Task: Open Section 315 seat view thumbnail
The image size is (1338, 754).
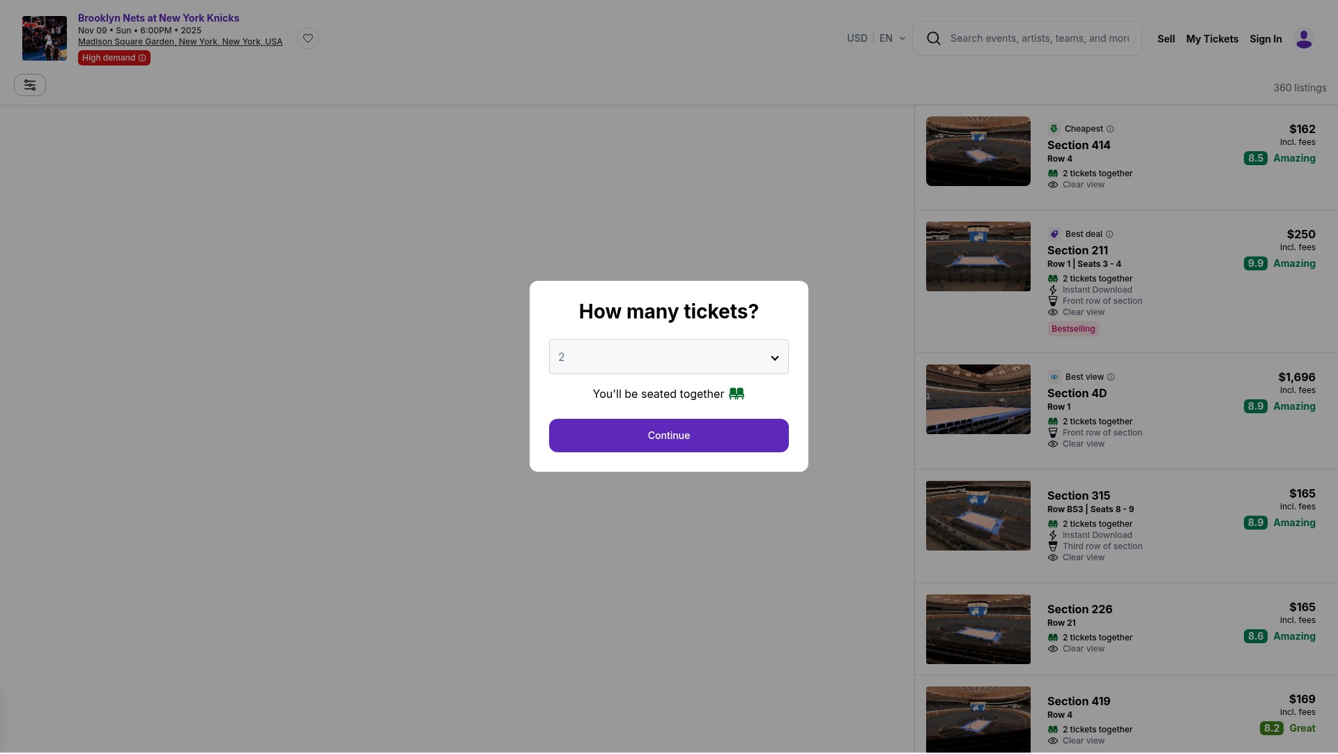Action: (x=978, y=516)
